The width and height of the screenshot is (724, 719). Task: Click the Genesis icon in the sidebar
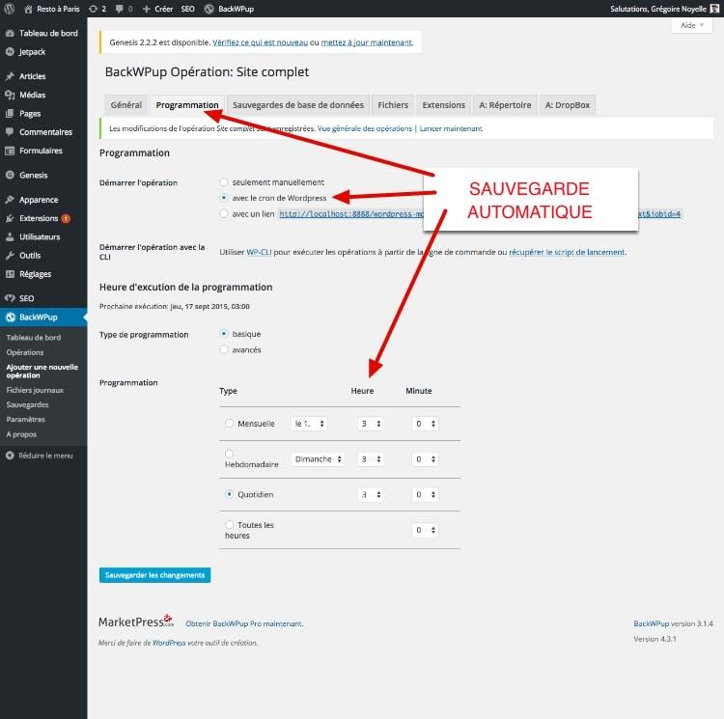[10, 175]
